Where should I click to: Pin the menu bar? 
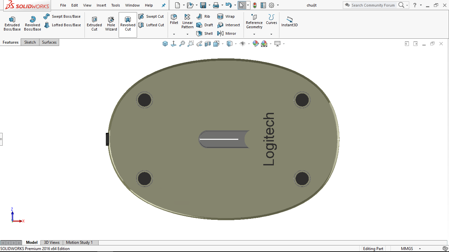click(x=163, y=5)
